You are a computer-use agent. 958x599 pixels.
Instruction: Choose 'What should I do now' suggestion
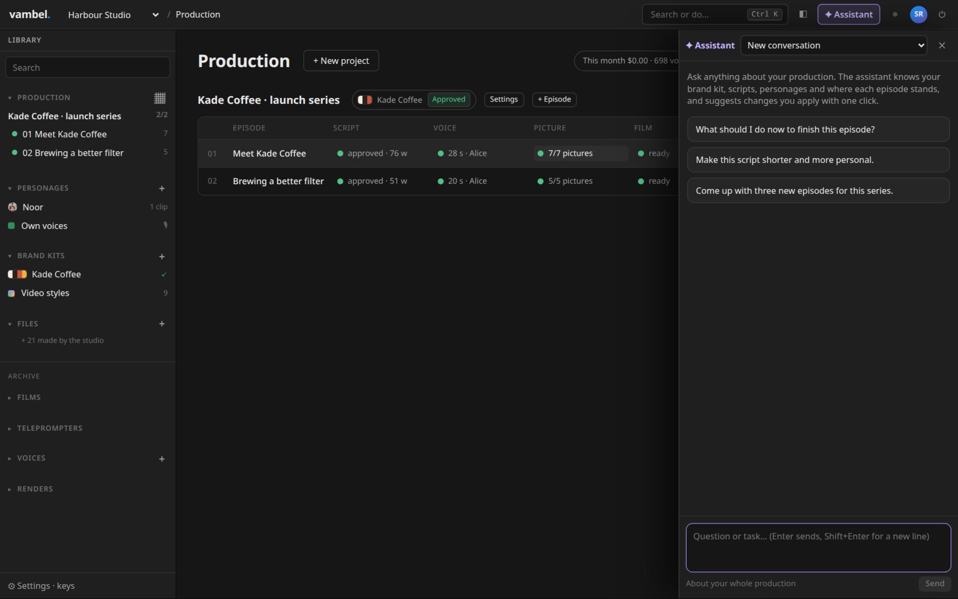818,129
